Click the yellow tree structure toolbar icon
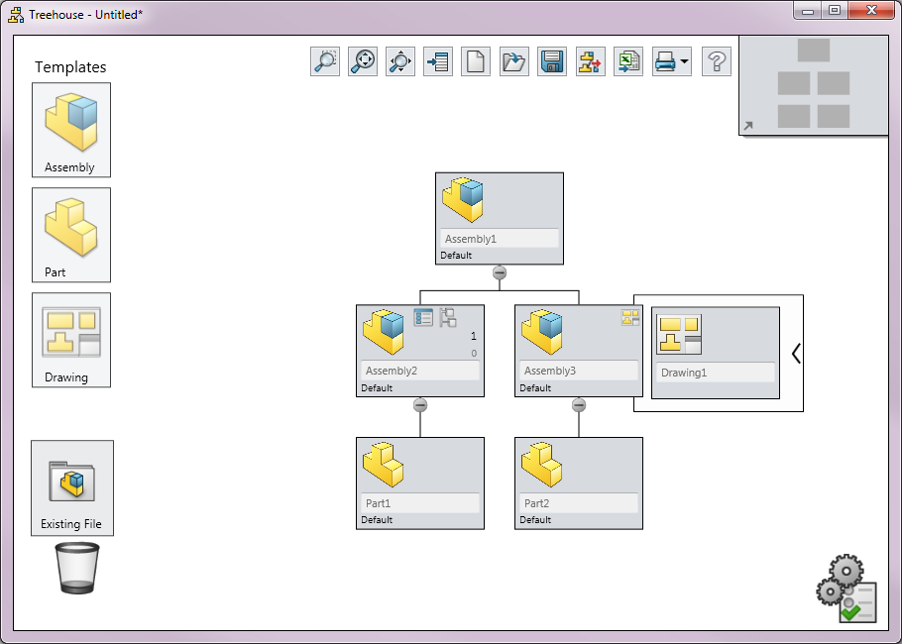This screenshot has width=902, height=644. pyautogui.click(x=590, y=61)
